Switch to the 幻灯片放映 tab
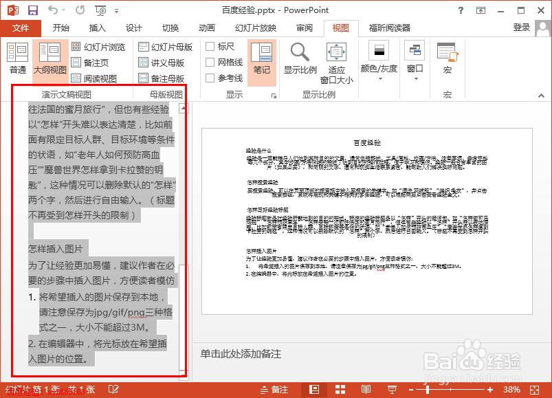552x398 pixels. pyautogui.click(x=256, y=27)
